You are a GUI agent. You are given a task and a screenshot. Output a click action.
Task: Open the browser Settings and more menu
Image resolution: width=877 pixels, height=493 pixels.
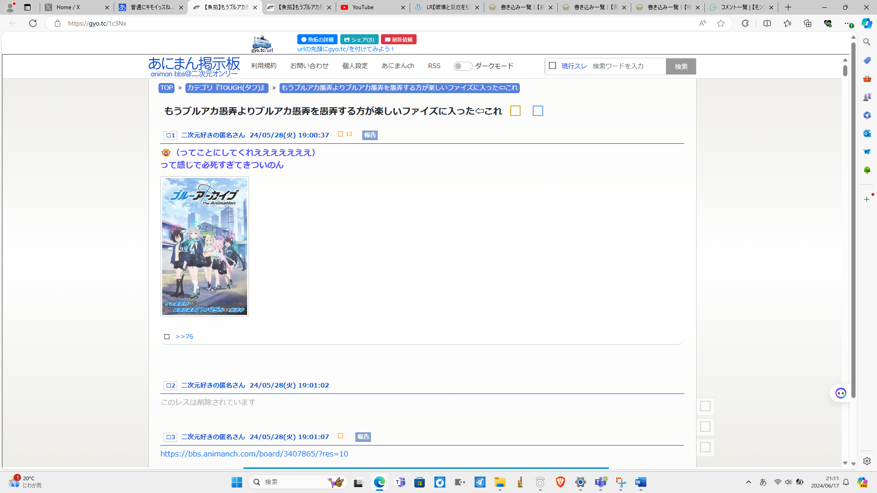point(847,23)
